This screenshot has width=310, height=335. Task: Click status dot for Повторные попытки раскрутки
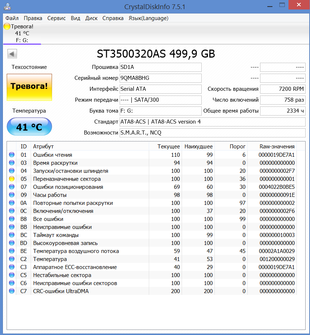click(x=12, y=203)
